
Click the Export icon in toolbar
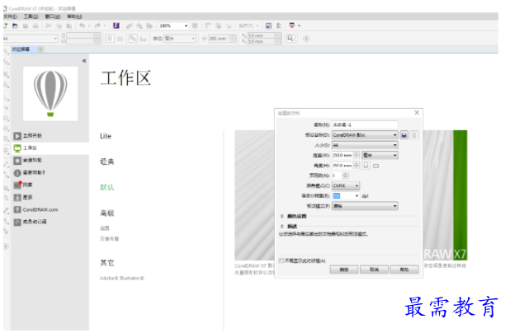pos(139,26)
